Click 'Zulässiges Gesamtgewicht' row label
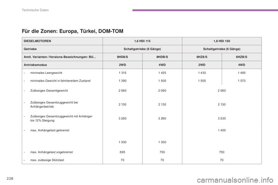The image size is (278, 185). (49, 91)
